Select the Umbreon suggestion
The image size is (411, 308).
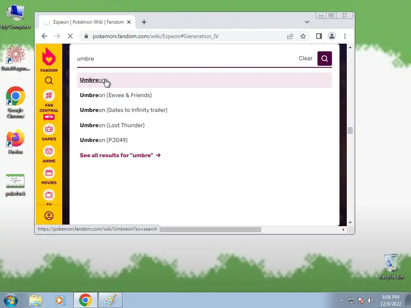[204, 80]
